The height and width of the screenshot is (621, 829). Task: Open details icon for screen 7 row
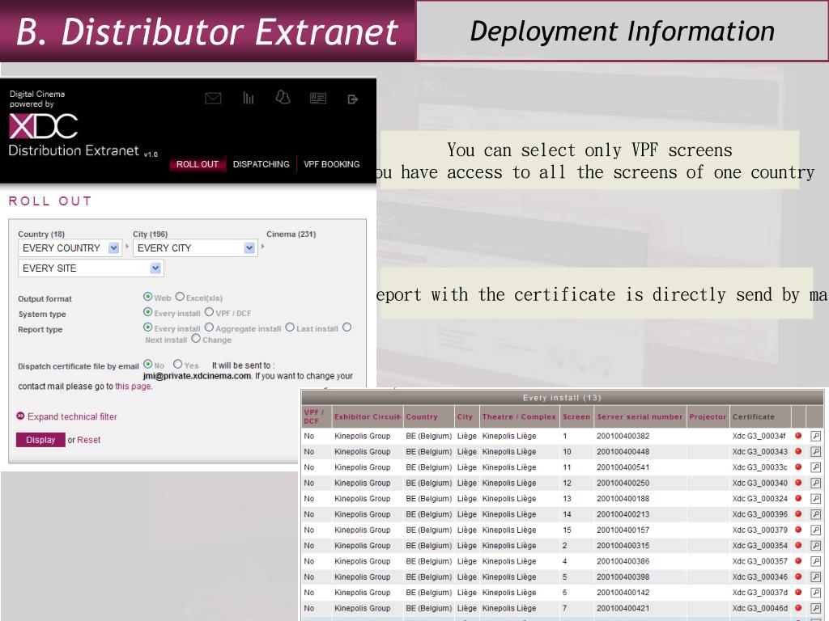click(816, 608)
